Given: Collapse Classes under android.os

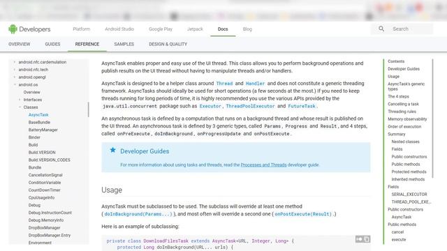Looking at the screenshot, I should (x=20, y=107).
